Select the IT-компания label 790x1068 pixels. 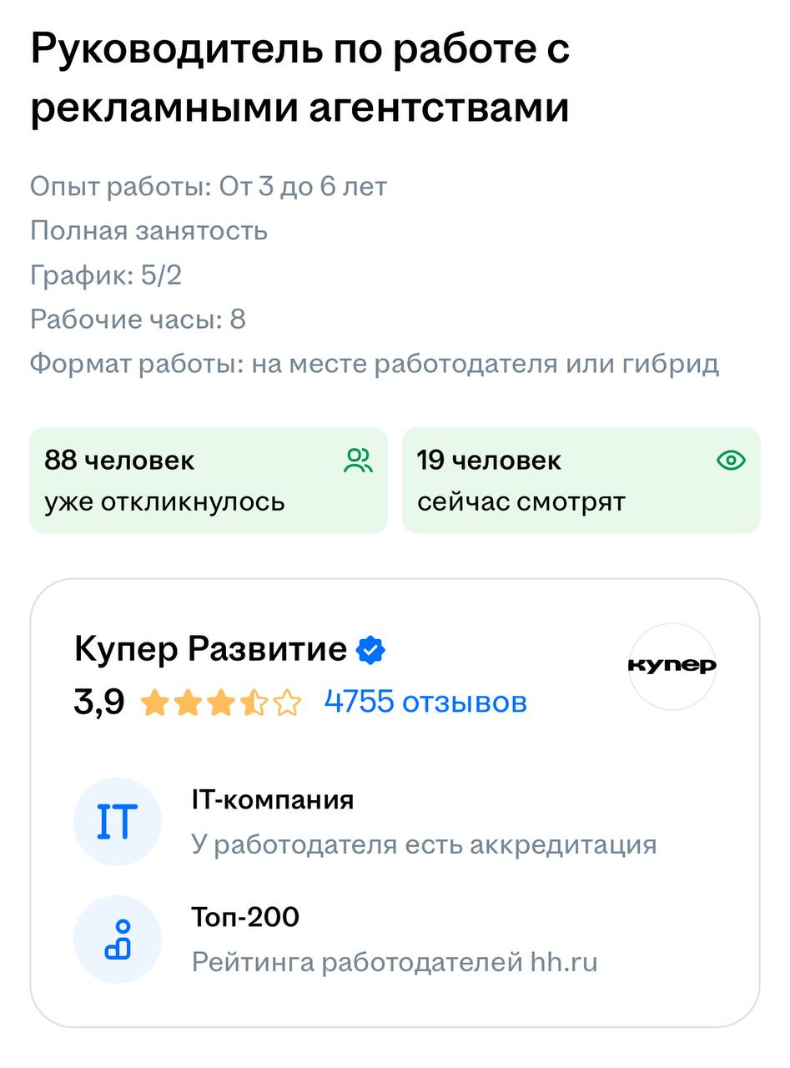(x=273, y=800)
